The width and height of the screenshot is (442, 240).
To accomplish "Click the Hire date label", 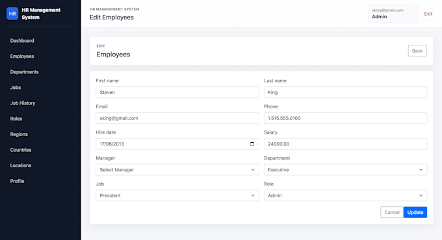I will click(106, 132).
